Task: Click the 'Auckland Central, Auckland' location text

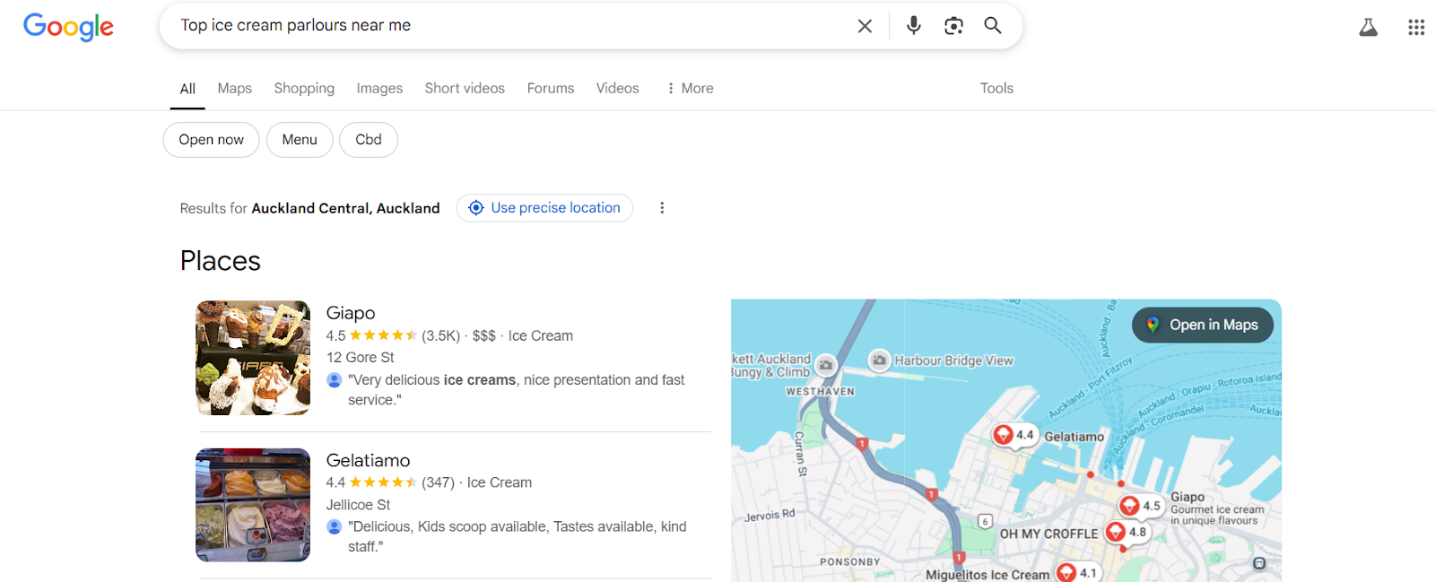Action: click(x=345, y=208)
